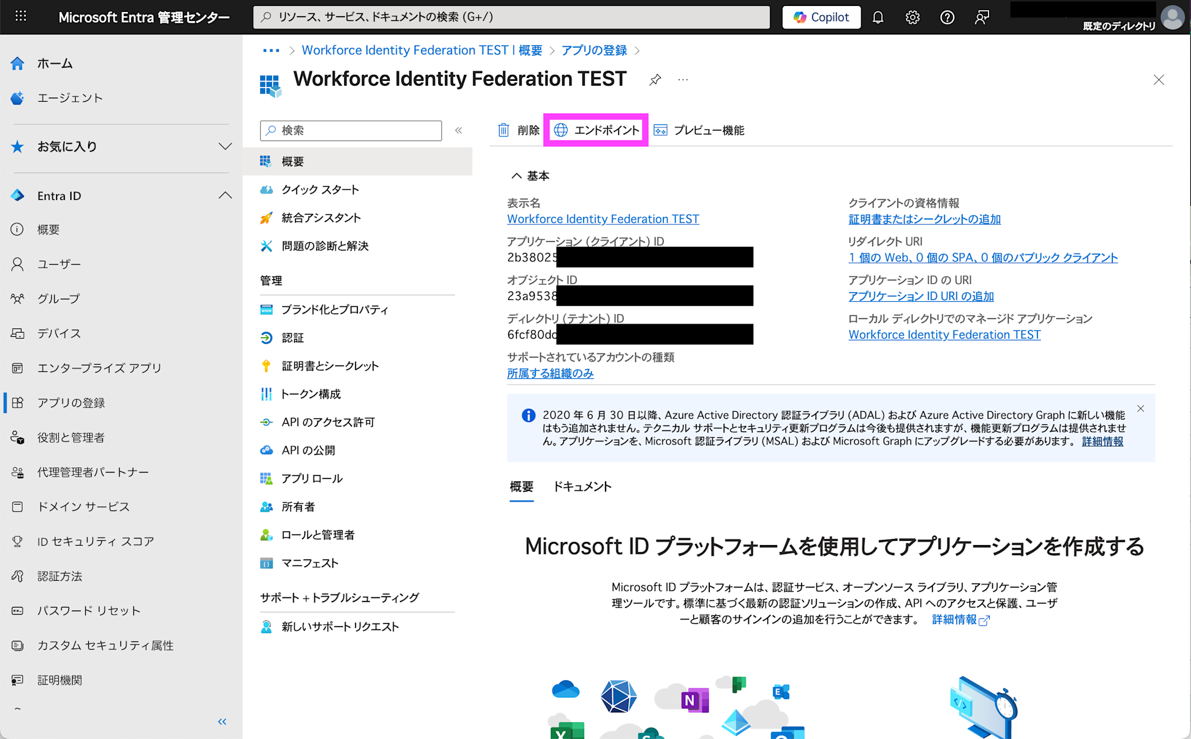The height and width of the screenshot is (739, 1191).
Task: Click アプリケーション ID URI の追加 link
Action: (921, 296)
